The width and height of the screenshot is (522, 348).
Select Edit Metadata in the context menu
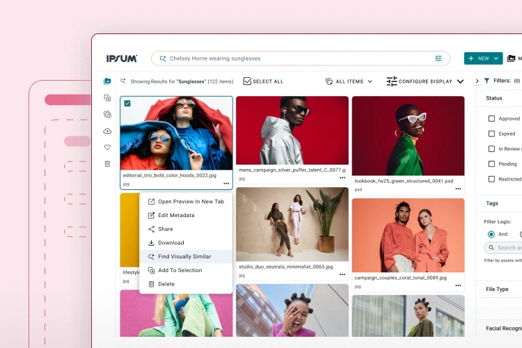[x=176, y=215]
